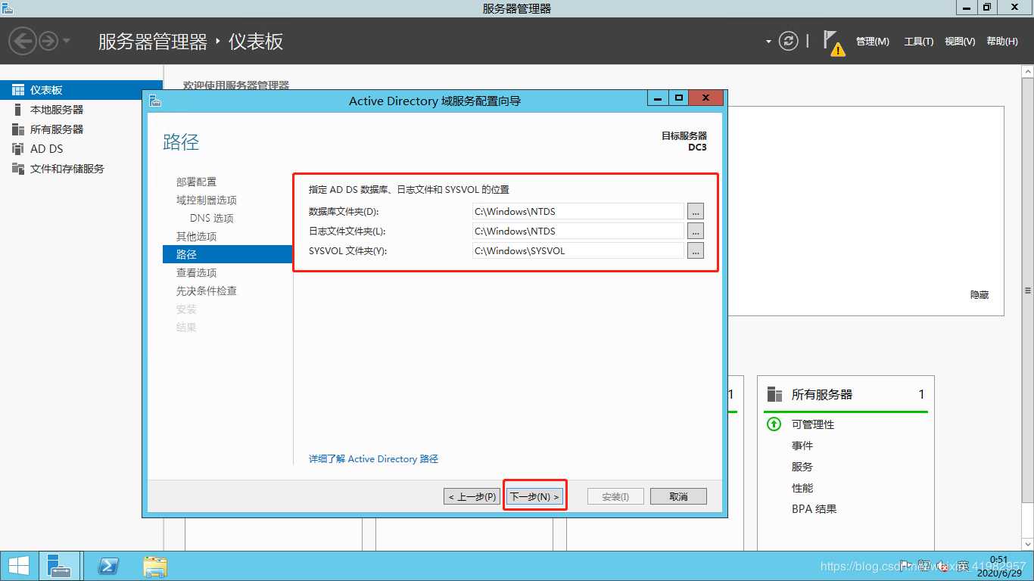Open 详细了解 Active Directory 路径 link
Viewport: 1034px width, 581px height.
373,458
